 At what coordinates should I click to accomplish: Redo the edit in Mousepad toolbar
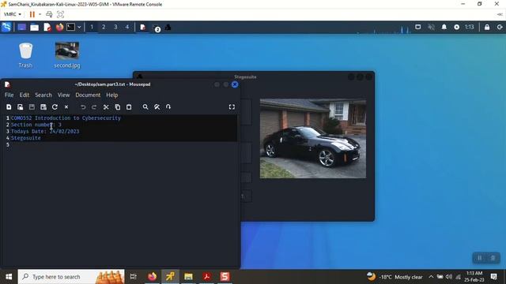coord(94,107)
